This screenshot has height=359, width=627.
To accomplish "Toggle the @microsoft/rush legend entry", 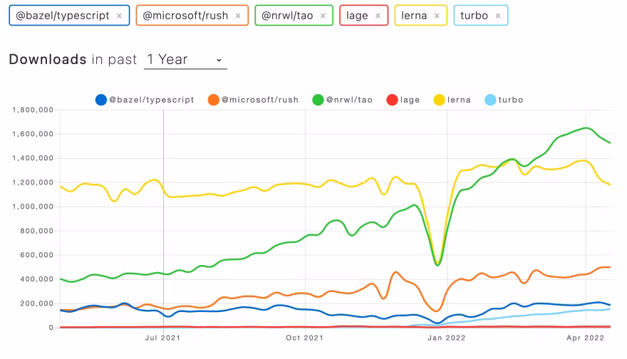I will (x=256, y=100).
